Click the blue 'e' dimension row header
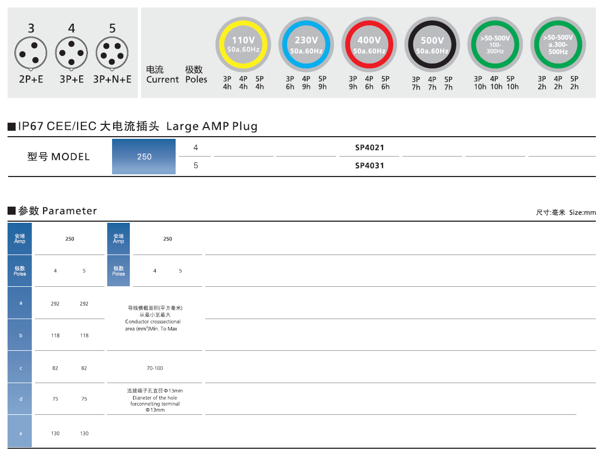Screen dimensions: 605x459 pos(20,431)
